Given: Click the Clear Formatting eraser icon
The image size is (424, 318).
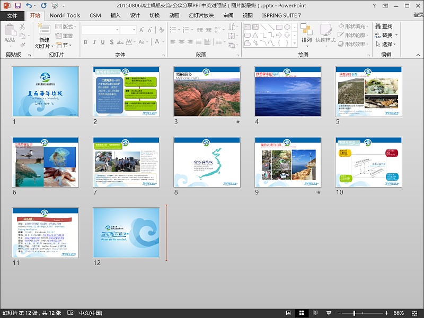Looking at the screenshot, I should 162,30.
